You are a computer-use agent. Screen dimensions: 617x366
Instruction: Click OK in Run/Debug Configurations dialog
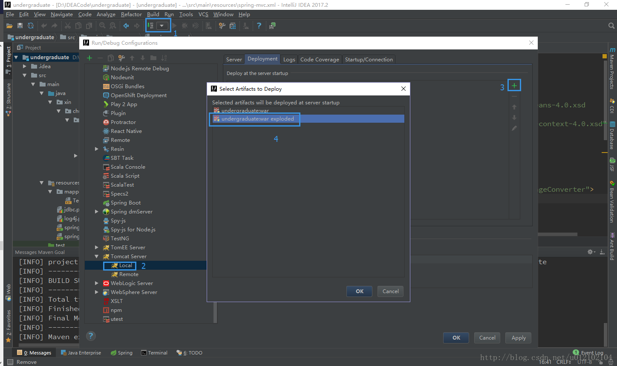(x=456, y=338)
